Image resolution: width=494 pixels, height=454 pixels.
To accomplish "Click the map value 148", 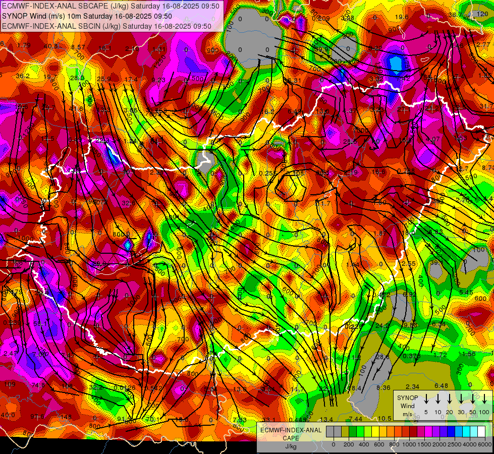I will coord(66,417).
